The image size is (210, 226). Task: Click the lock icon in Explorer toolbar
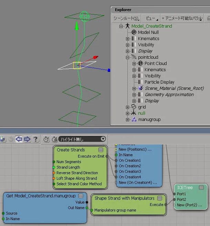click(208, 18)
